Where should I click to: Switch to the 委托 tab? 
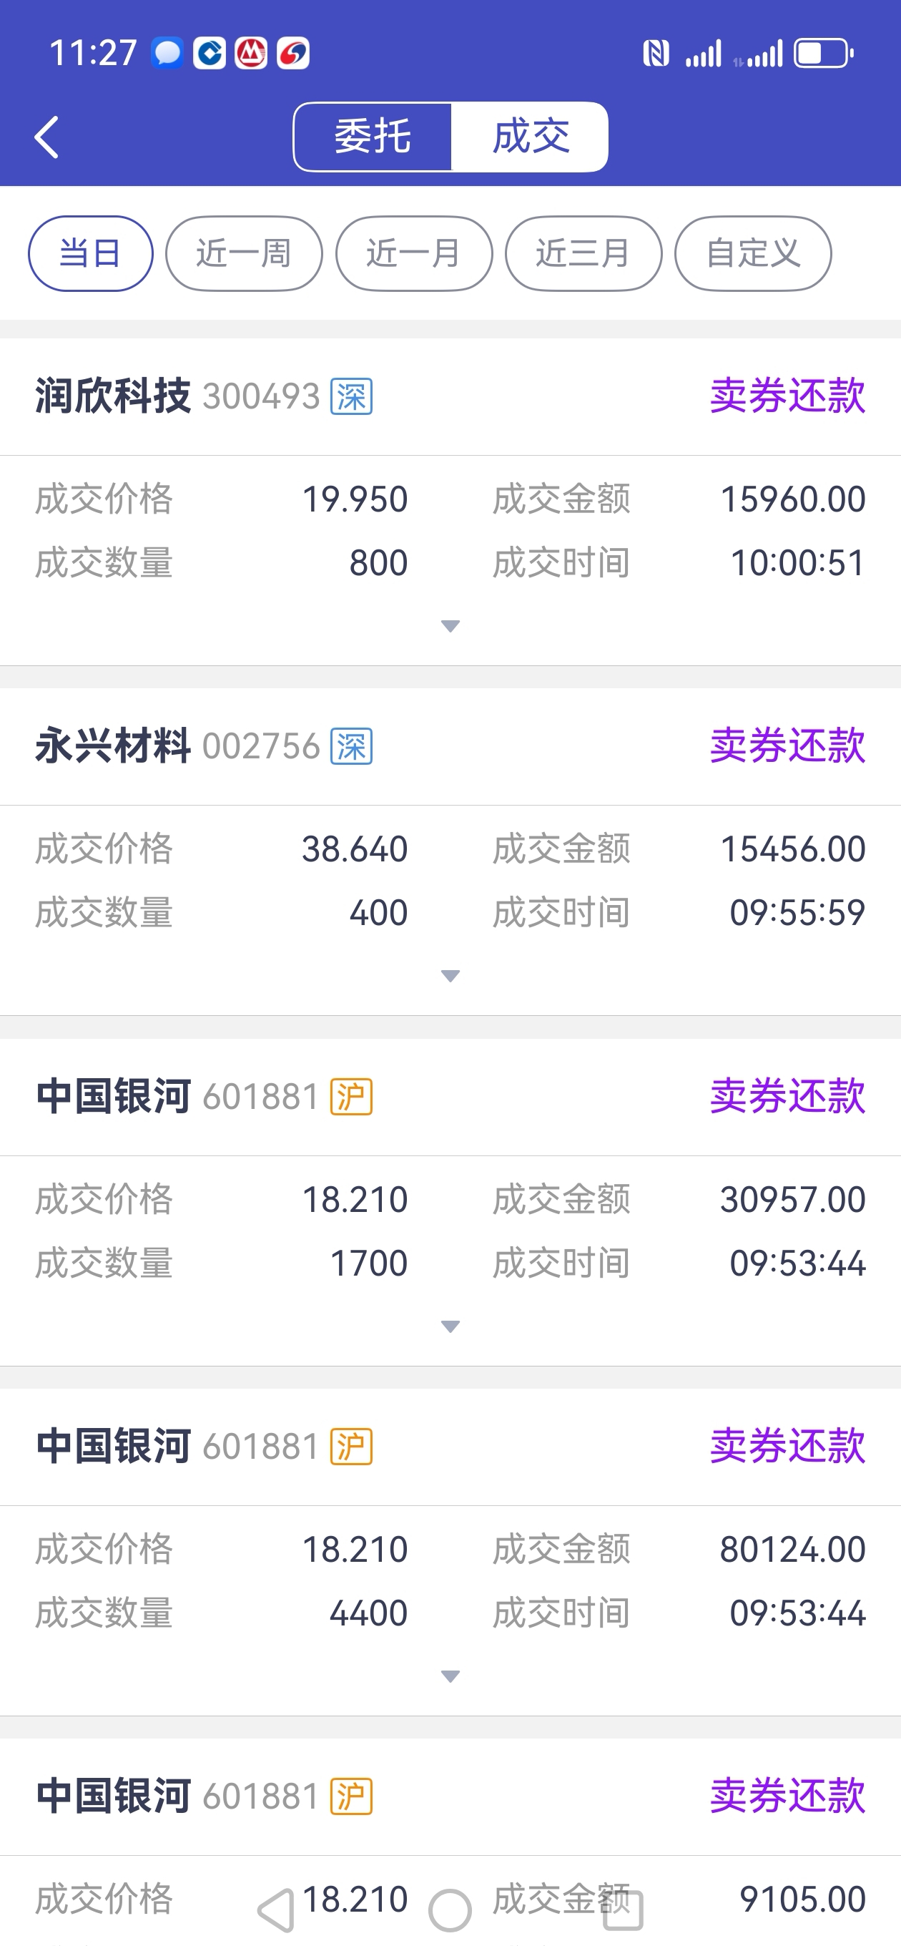[x=373, y=137]
